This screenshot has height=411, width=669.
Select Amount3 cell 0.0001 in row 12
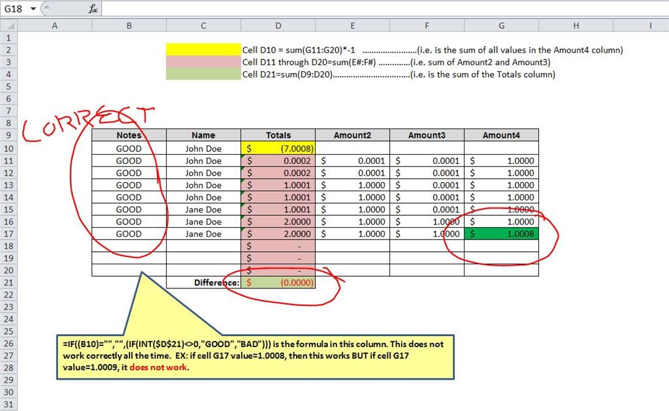(427, 173)
